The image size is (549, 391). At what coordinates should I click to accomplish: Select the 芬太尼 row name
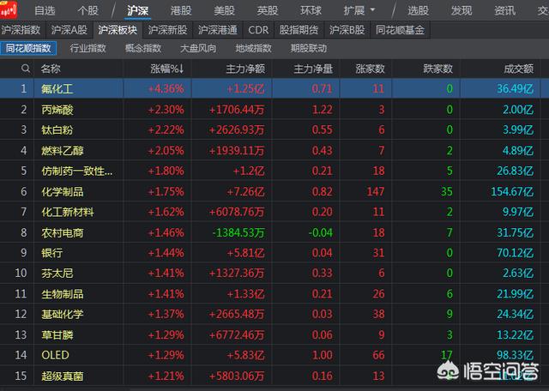pos(57,273)
